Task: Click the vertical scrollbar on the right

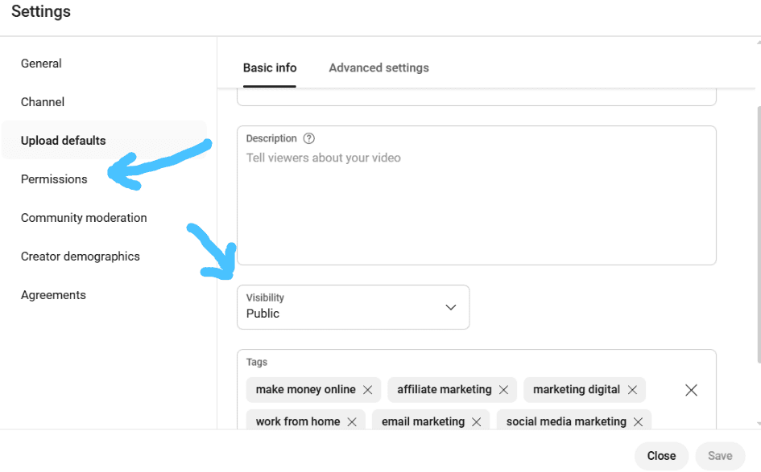Action: click(759, 234)
